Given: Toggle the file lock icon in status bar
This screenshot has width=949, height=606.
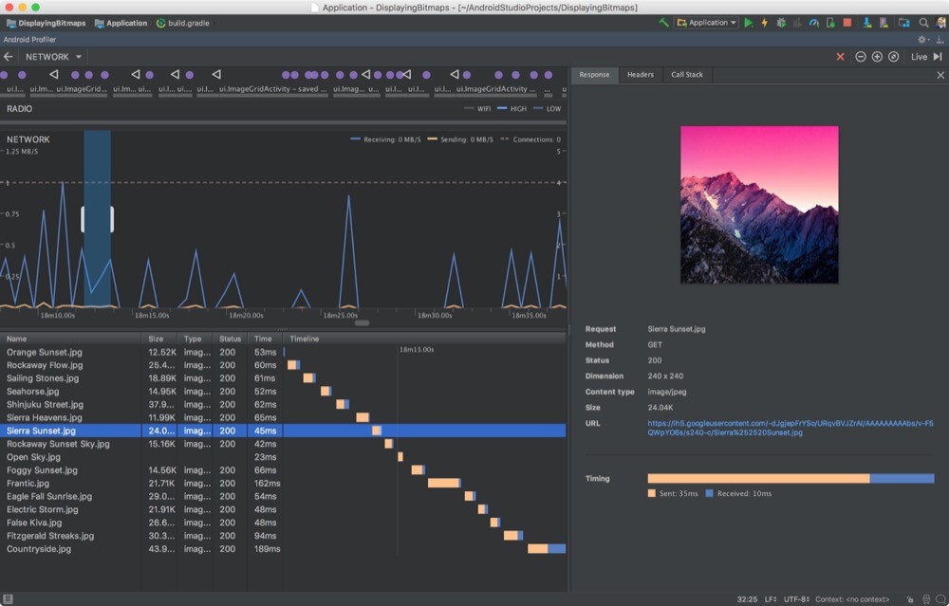Looking at the screenshot, I should pyautogui.click(x=912, y=597).
